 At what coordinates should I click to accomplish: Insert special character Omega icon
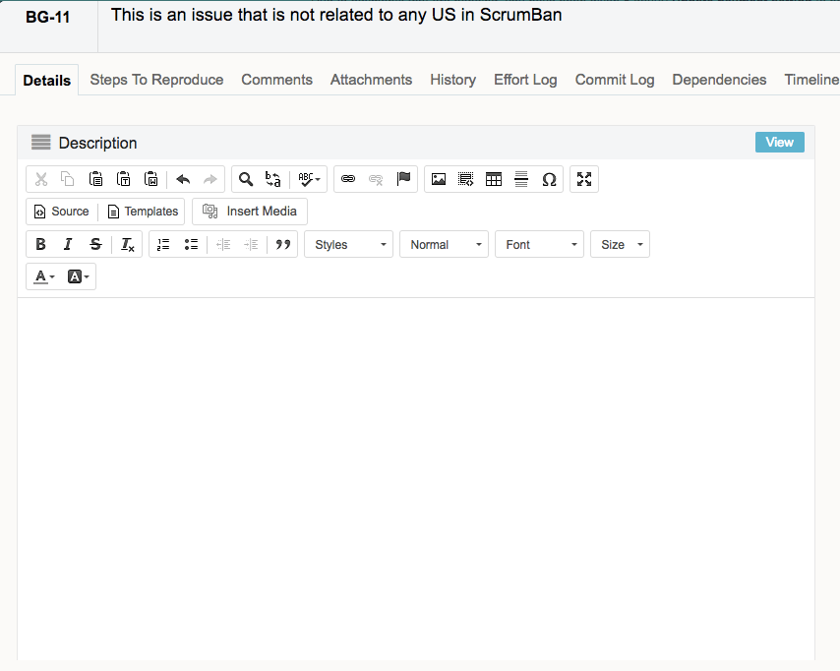(549, 179)
